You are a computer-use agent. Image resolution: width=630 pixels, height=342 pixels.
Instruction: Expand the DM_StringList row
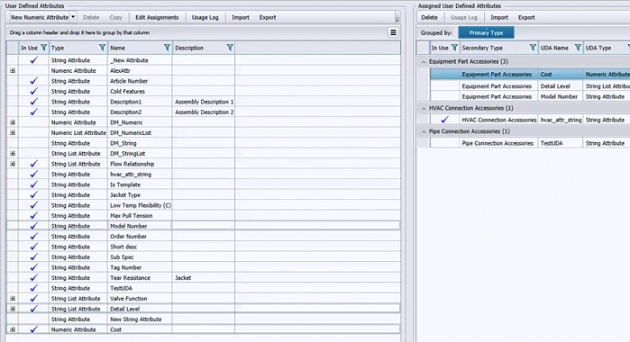click(13, 153)
